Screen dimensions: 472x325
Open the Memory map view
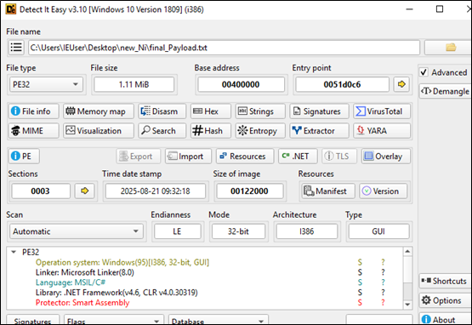coord(99,111)
